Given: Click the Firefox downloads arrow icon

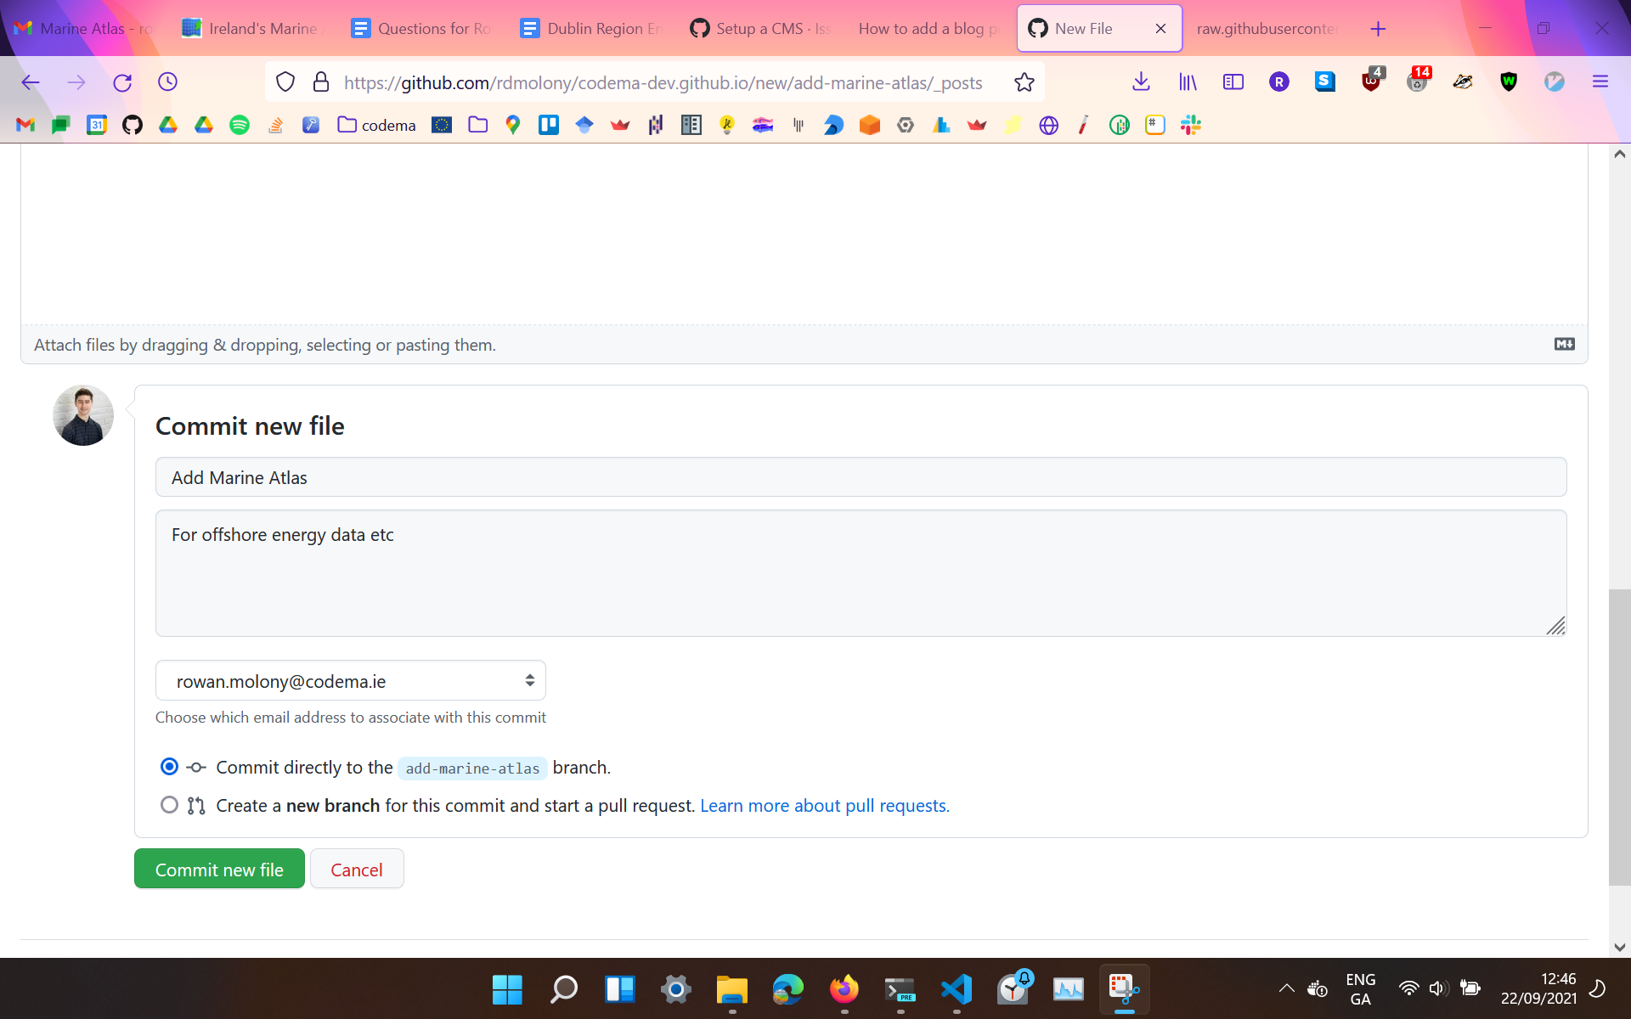Looking at the screenshot, I should tap(1141, 82).
